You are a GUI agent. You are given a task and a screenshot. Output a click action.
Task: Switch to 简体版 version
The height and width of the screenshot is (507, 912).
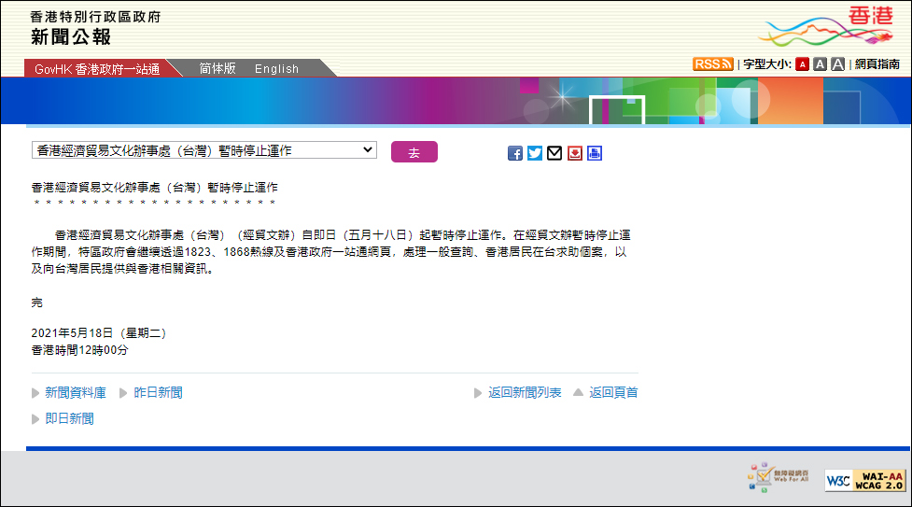coord(217,68)
